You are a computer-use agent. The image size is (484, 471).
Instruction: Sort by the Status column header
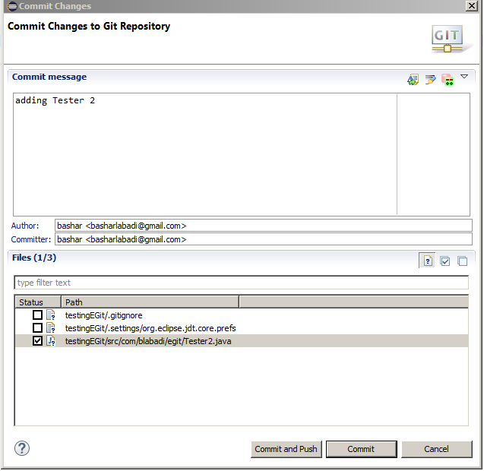point(38,302)
